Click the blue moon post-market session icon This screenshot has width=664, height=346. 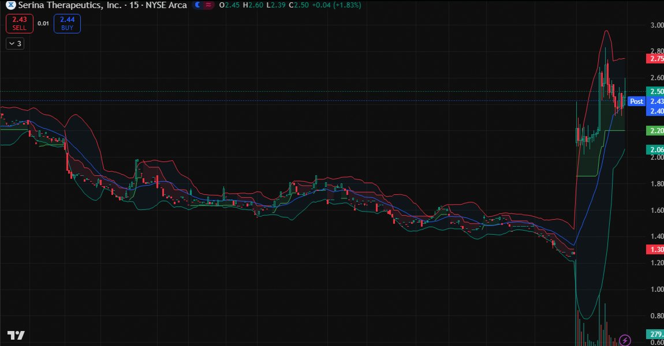tap(198, 5)
